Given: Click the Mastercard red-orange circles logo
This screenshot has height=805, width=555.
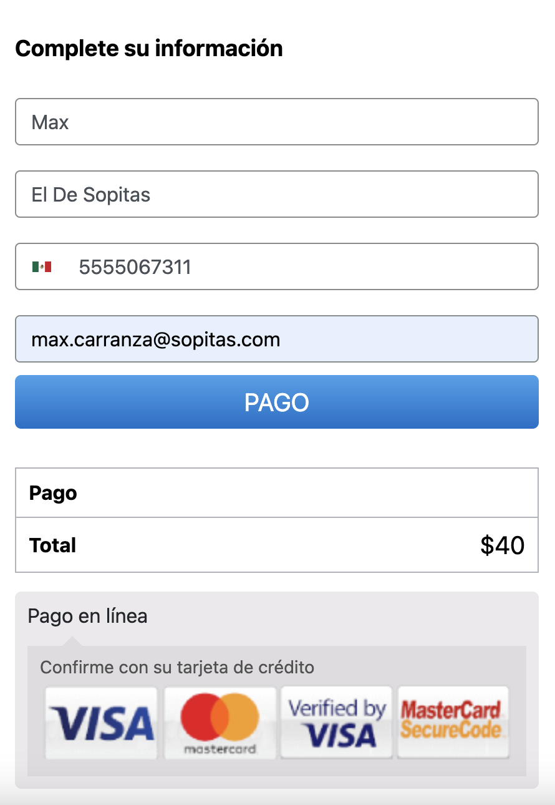Looking at the screenshot, I should tap(220, 716).
